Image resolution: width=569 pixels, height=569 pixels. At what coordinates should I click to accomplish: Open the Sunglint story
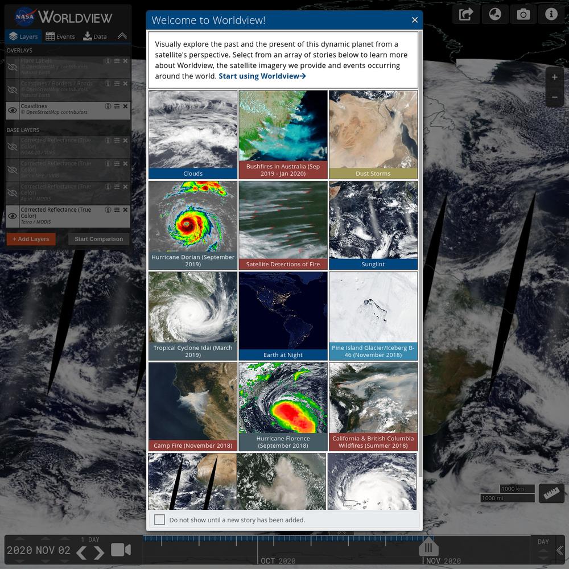pyautogui.click(x=373, y=225)
